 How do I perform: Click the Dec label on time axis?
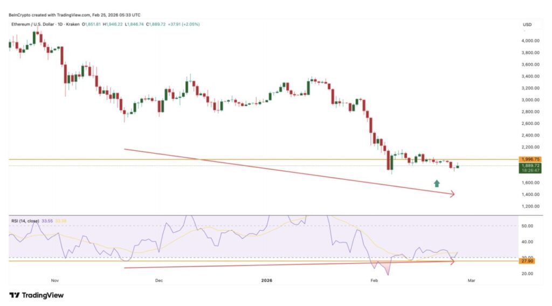tap(158, 281)
